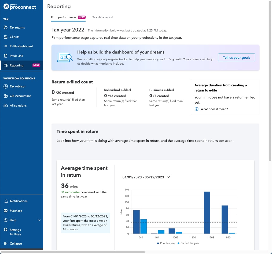Click the Collapse label in sidebar
272x254 pixels.
click(16, 244)
